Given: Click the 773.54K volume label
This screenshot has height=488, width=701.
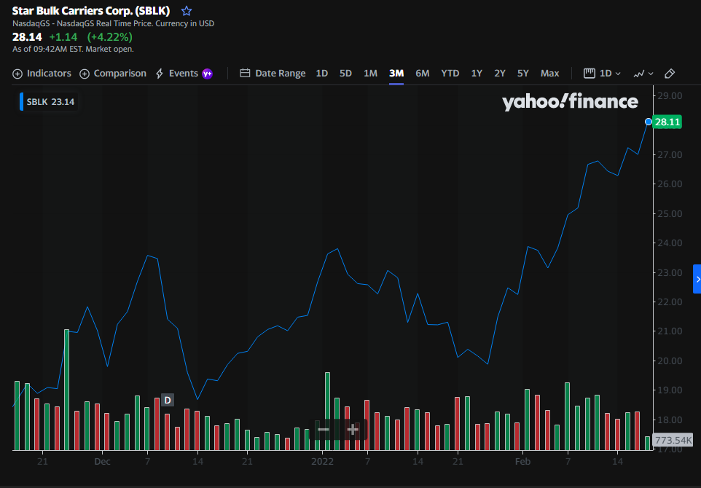Looking at the screenshot, I should [673, 440].
